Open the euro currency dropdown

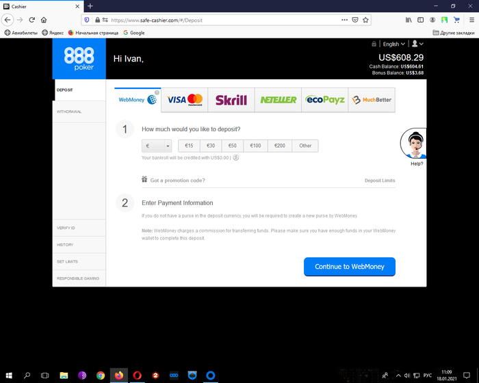click(x=157, y=146)
